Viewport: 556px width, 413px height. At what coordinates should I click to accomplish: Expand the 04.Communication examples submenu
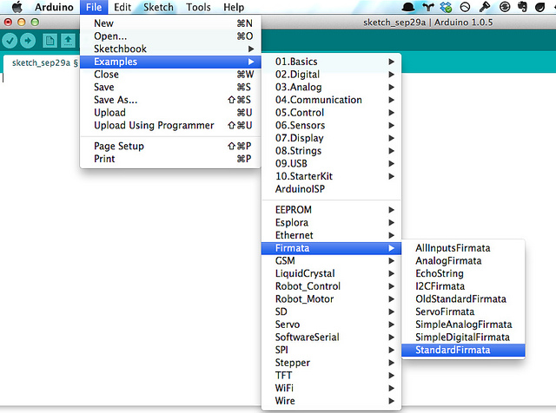[x=331, y=100]
